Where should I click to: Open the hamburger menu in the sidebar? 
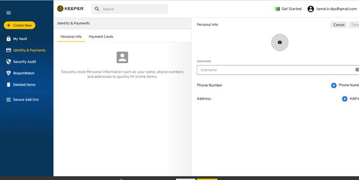8,13
